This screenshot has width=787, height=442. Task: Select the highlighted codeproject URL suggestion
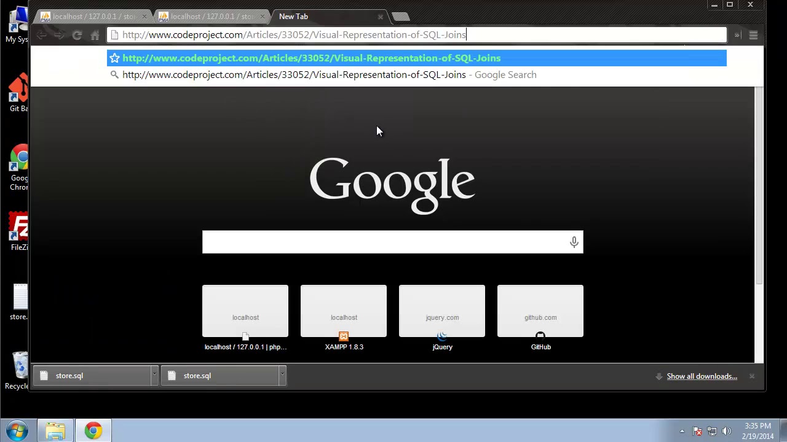click(x=417, y=58)
